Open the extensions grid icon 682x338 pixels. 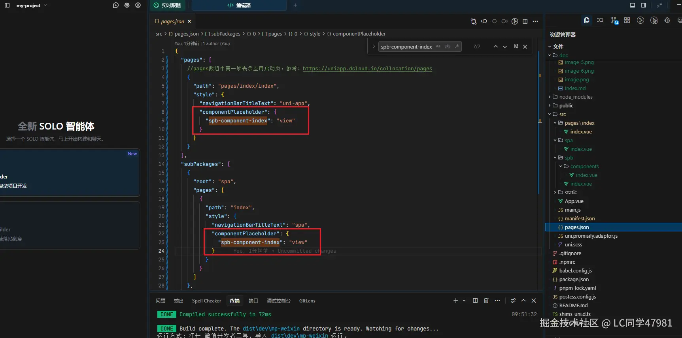pyautogui.click(x=627, y=21)
